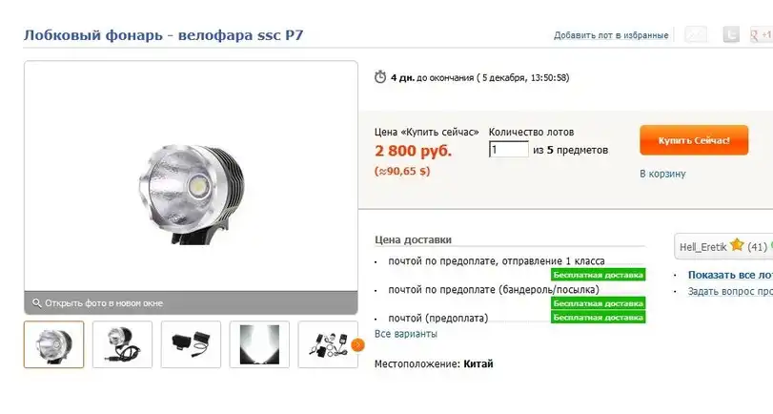Open the first flashlight thumbnail
Viewport: 773px width, 414px height.
[x=53, y=344]
